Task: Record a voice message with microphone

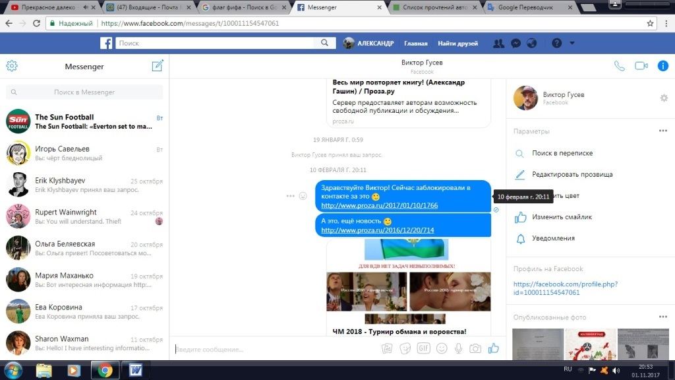Action: [x=459, y=348]
